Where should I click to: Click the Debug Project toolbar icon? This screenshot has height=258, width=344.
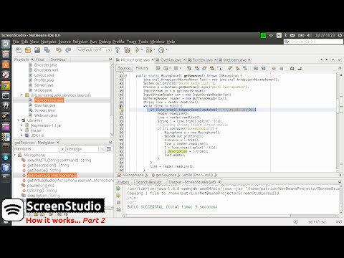(x=149, y=50)
